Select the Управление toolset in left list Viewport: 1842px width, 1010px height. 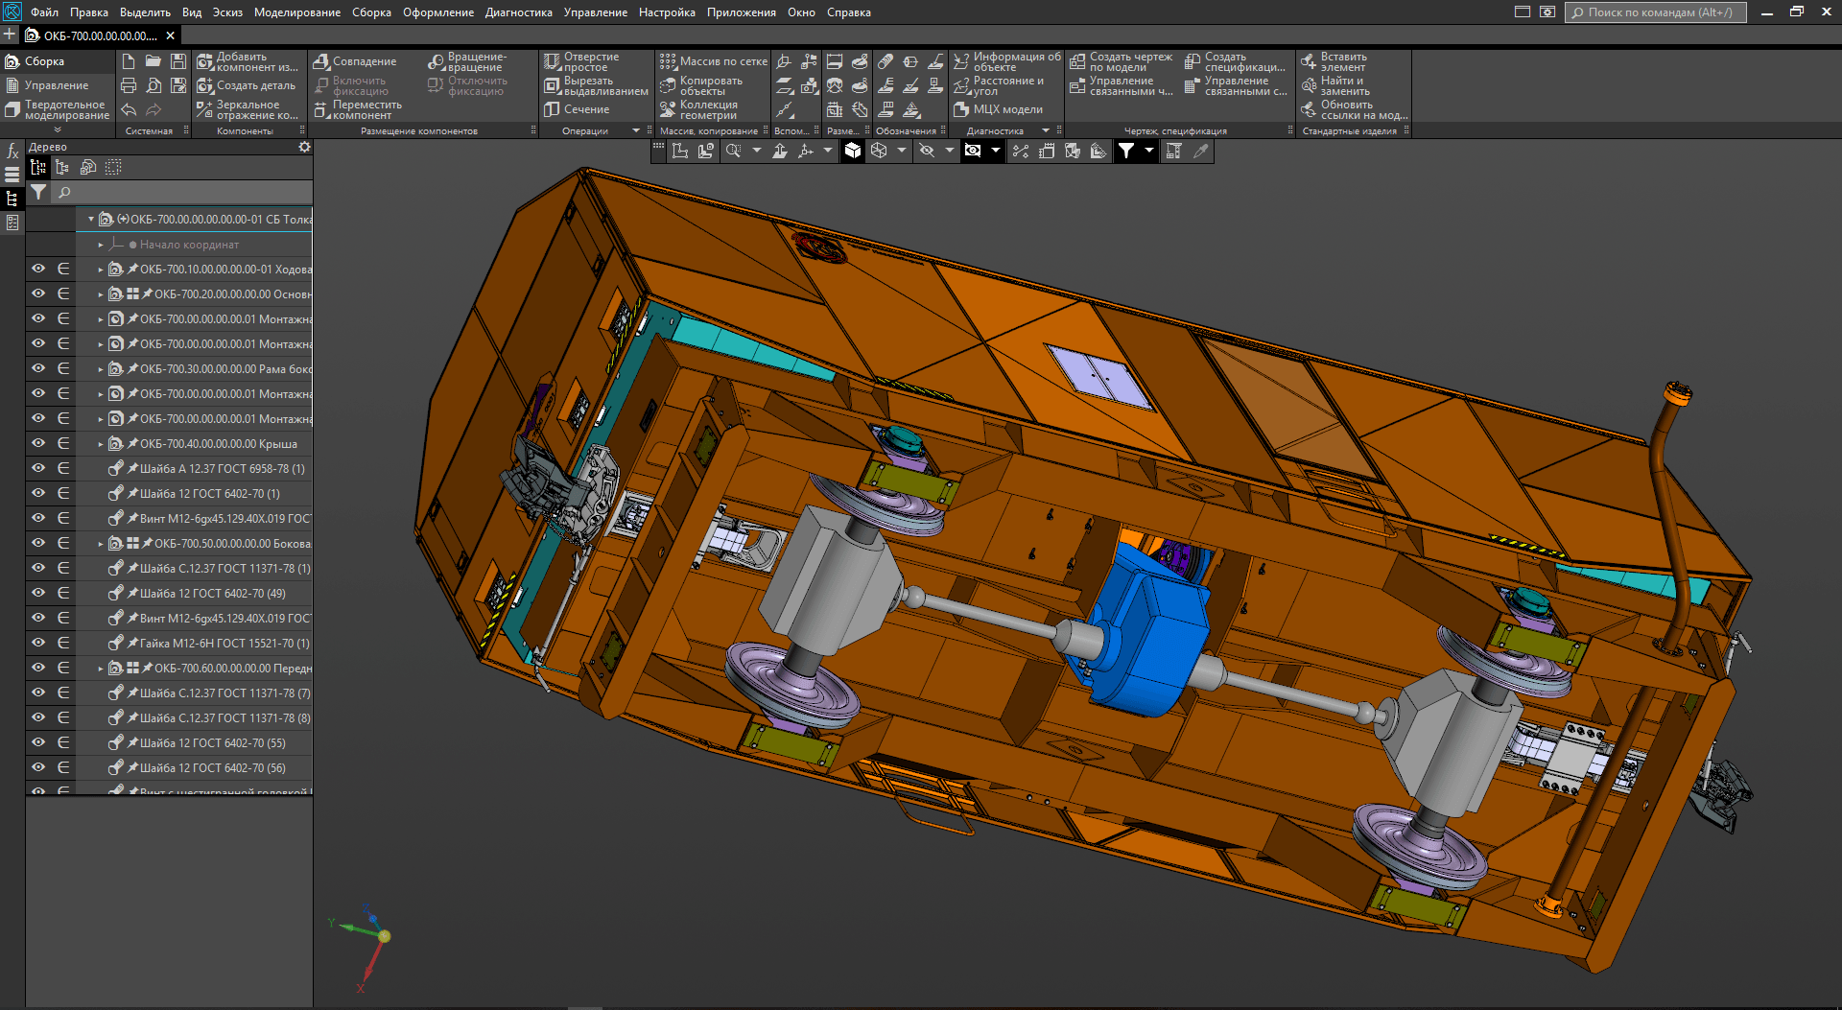[56, 86]
